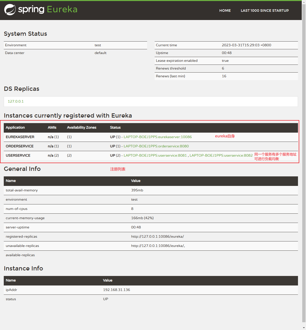
Task: Select the 395mb memory value
Action: click(137, 190)
